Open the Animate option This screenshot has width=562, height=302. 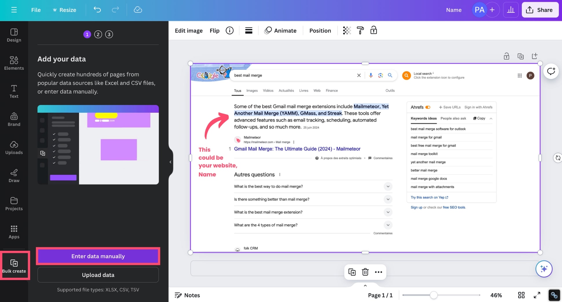[x=280, y=30]
